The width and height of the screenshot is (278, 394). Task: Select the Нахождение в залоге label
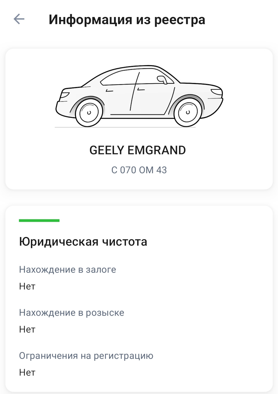click(x=67, y=270)
